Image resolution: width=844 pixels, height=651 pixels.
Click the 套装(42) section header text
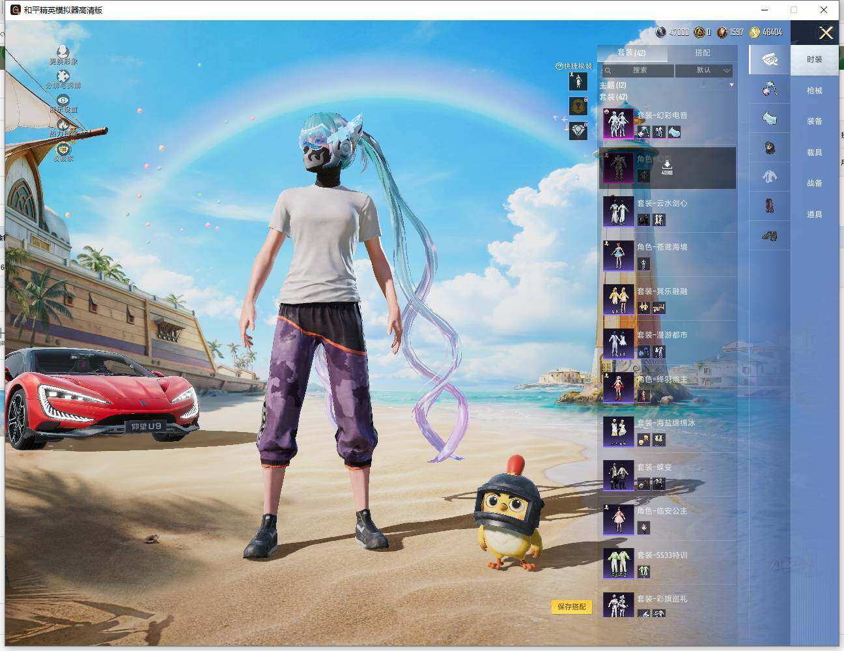[x=613, y=97]
